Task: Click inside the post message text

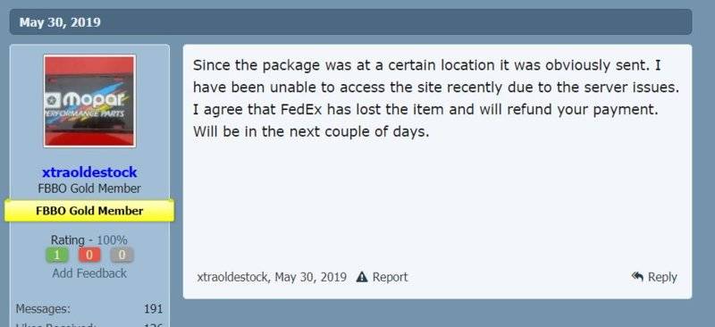Action: [436, 99]
